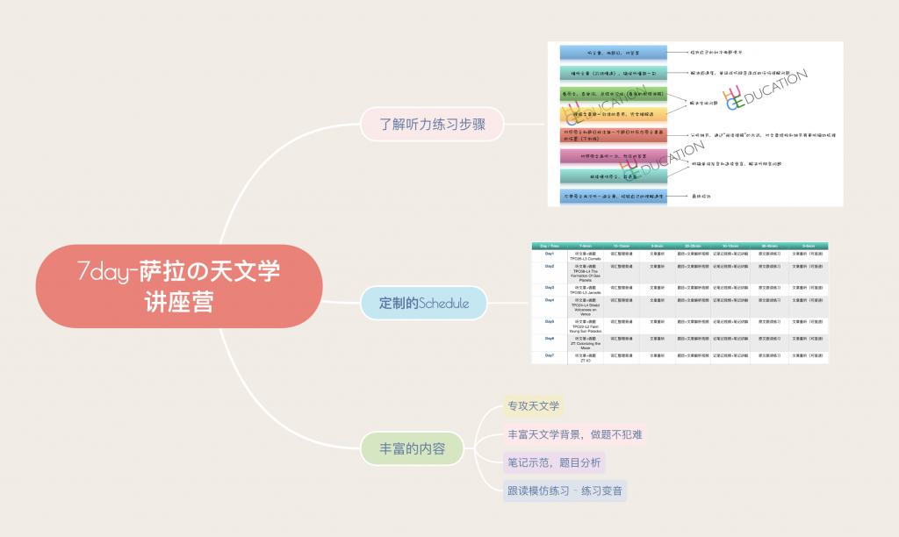899x537 pixels.
Task: Click the Day / Time header cell
Action: click(x=550, y=246)
